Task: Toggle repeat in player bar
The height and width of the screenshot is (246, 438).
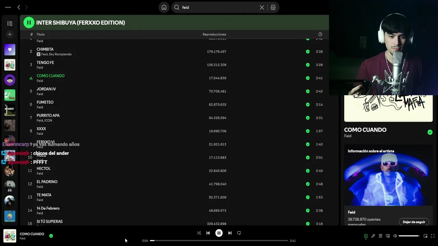Action: (x=239, y=233)
